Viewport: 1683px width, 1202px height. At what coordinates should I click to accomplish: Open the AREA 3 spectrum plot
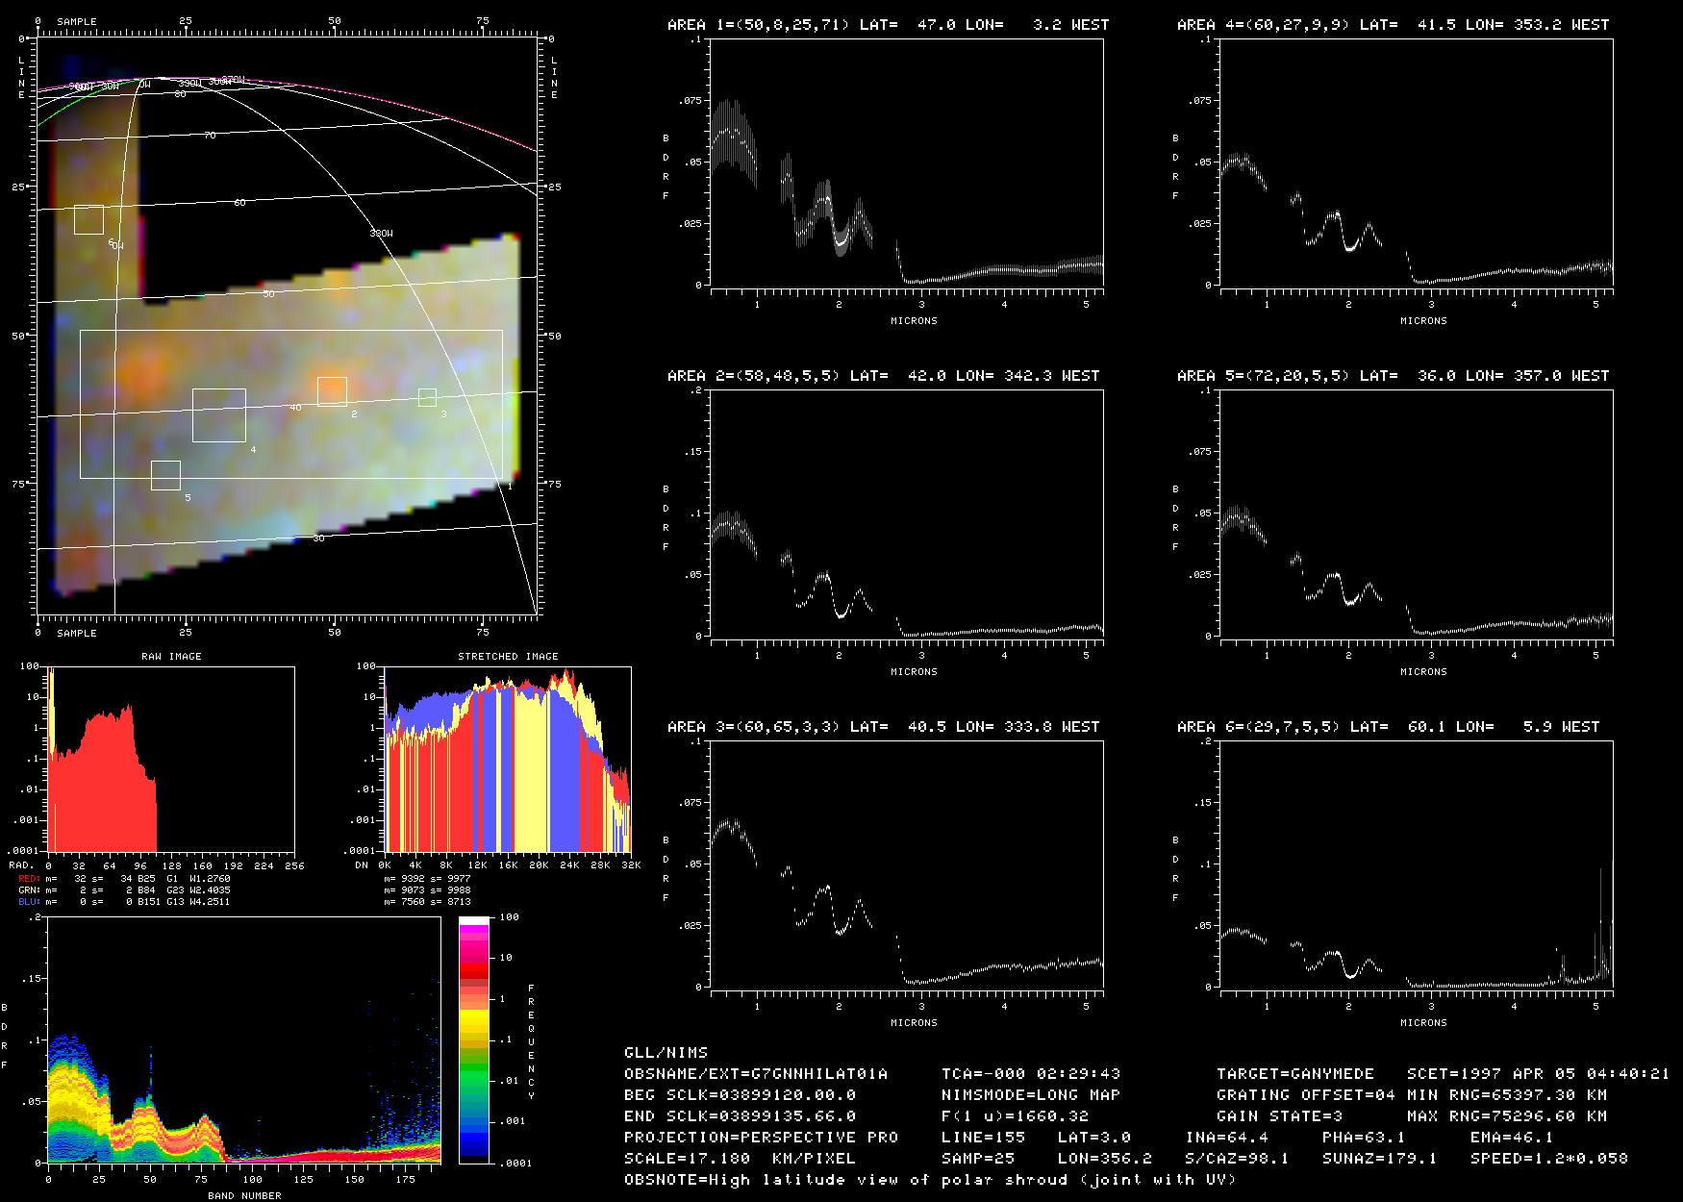pos(907,864)
